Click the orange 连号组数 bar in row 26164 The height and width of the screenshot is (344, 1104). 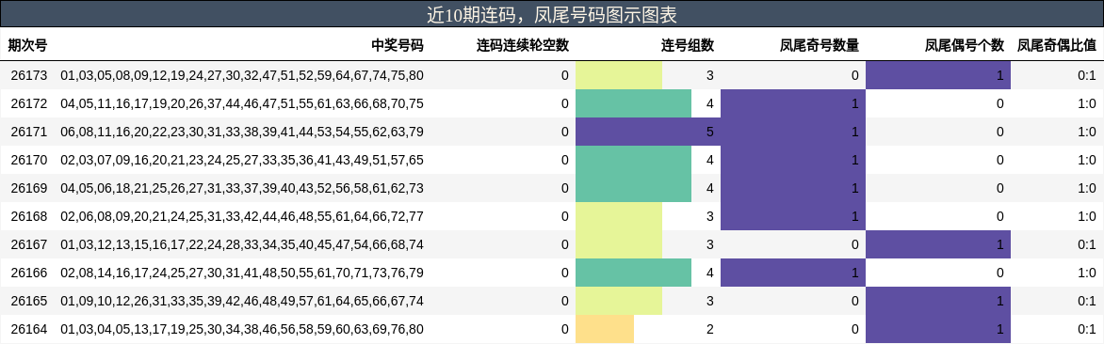[x=605, y=329]
